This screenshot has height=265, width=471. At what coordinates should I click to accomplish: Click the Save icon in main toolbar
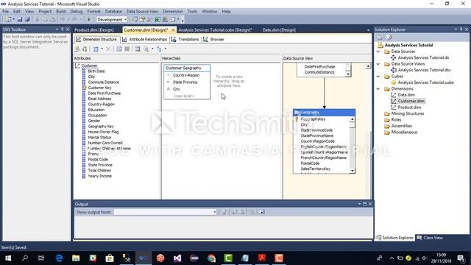click(x=20, y=20)
